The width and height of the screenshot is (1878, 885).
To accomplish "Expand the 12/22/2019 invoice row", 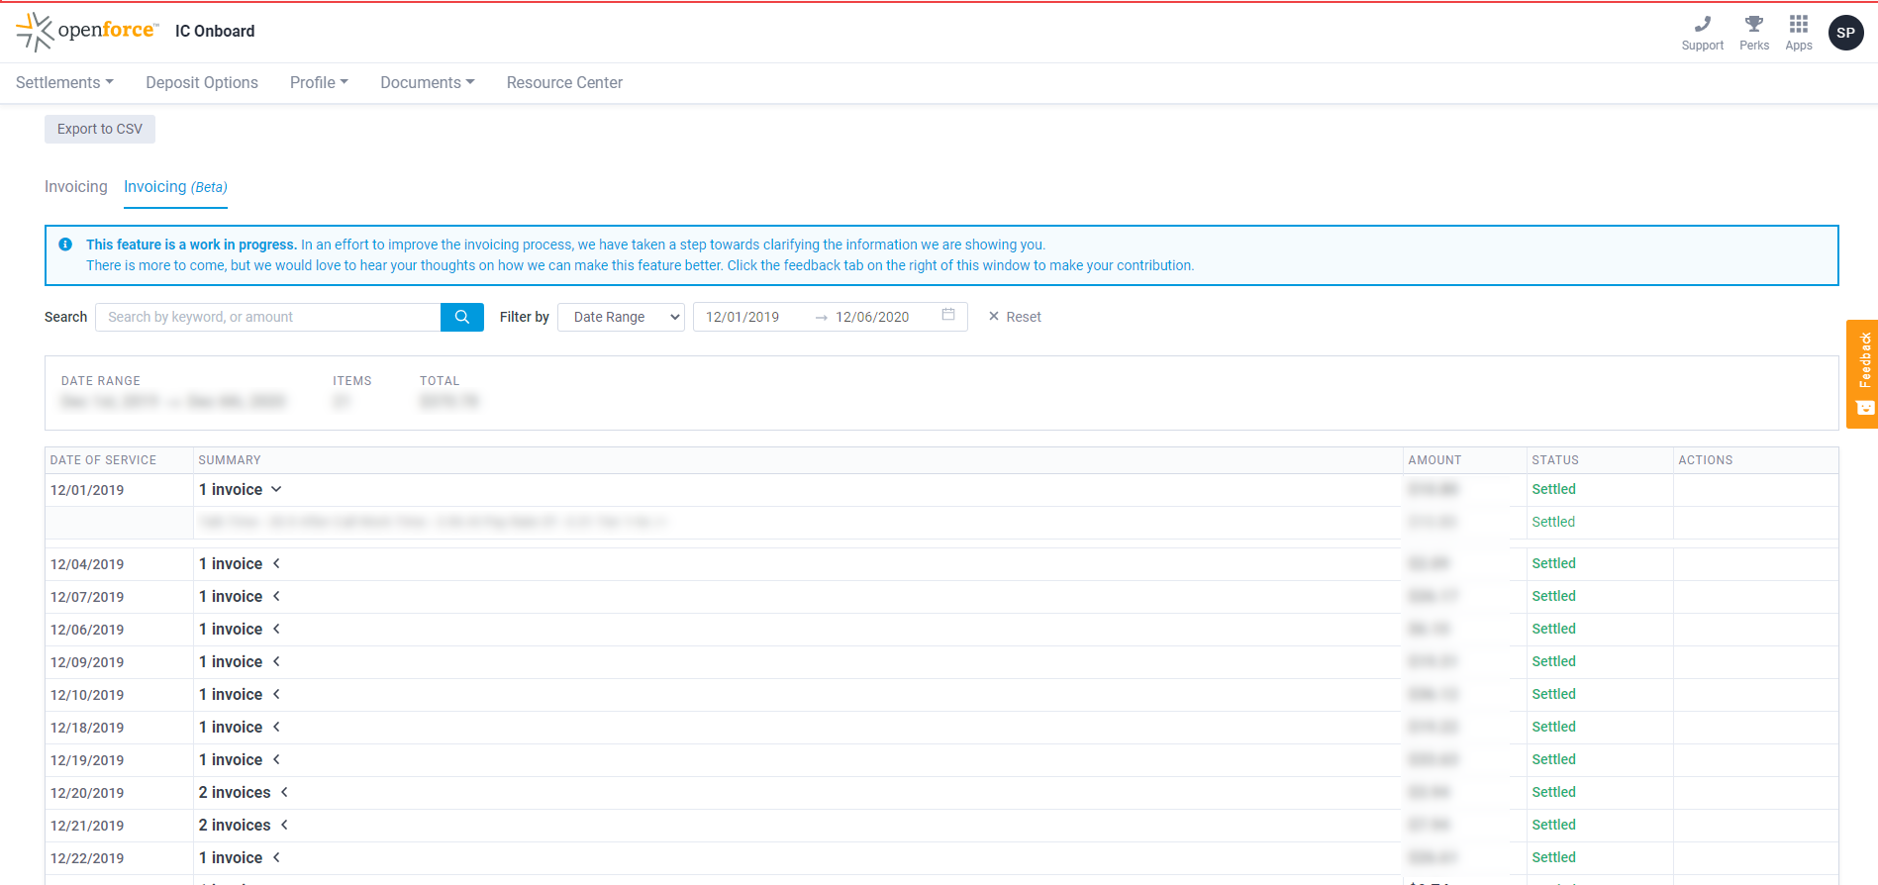I will click(x=276, y=857).
